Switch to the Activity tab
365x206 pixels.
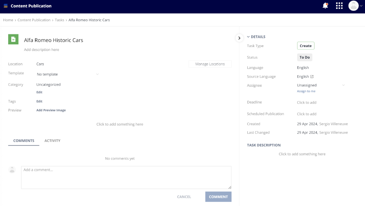[x=52, y=140]
